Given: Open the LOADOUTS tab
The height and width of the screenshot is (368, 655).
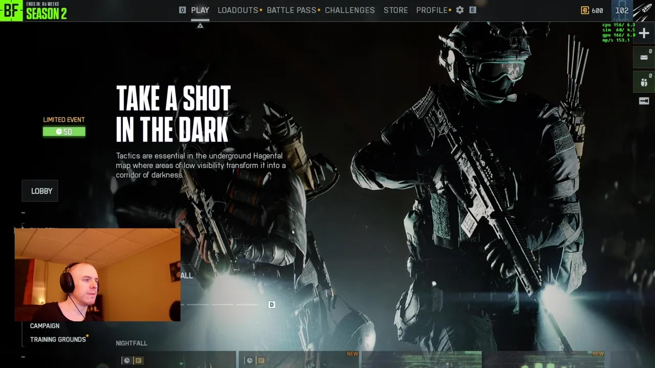Looking at the screenshot, I should 238,10.
